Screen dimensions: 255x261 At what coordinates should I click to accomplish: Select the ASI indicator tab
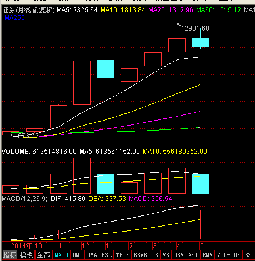pos(193,255)
